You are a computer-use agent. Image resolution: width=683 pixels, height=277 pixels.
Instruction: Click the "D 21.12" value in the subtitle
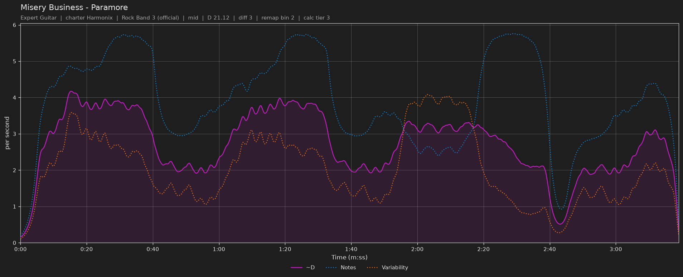tap(218, 18)
